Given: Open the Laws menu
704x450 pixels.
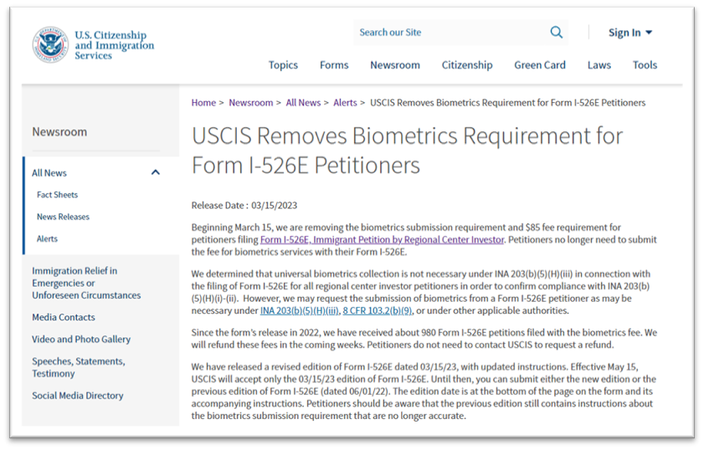Looking at the screenshot, I should pyautogui.click(x=599, y=65).
